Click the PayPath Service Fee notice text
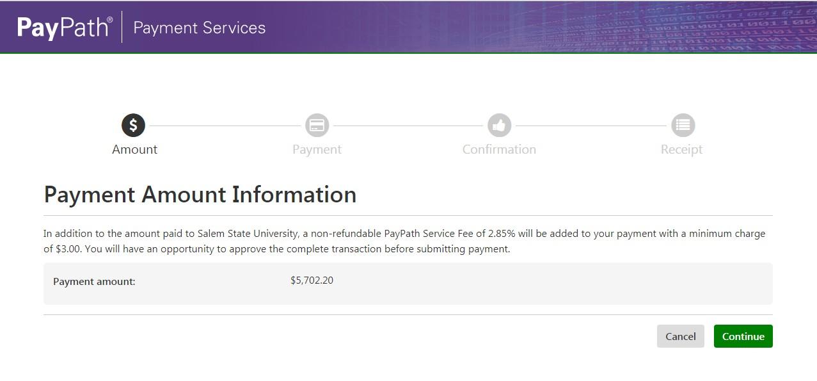This screenshot has height=381, width=817. [404, 241]
